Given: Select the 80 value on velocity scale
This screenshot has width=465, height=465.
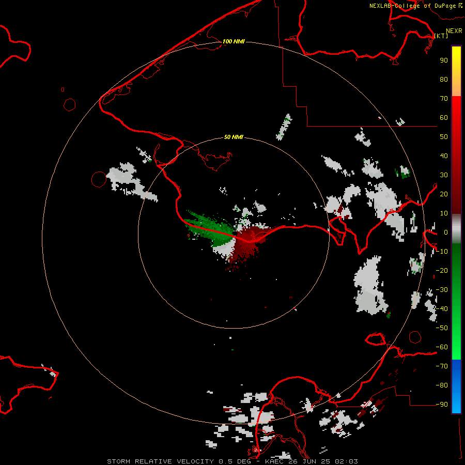Looking at the screenshot, I should (444, 80).
